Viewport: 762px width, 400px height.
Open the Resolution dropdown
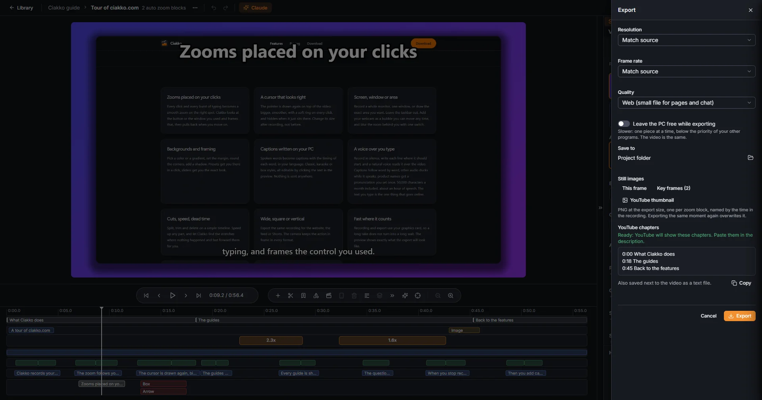tap(686, 40)
